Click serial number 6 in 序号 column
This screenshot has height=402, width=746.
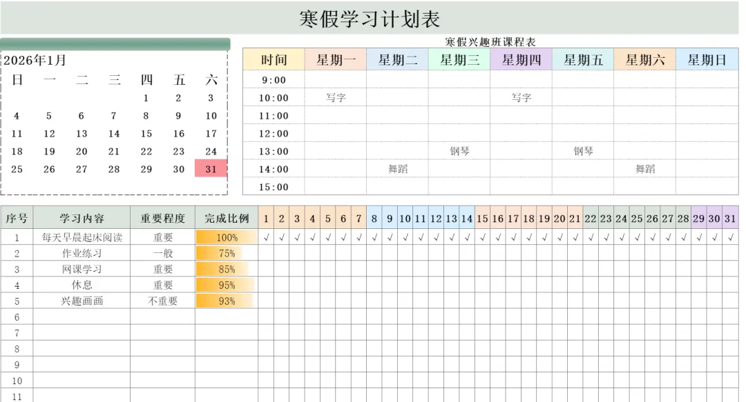point(17,317)
